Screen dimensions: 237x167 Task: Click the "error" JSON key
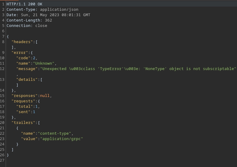(20, 53)
